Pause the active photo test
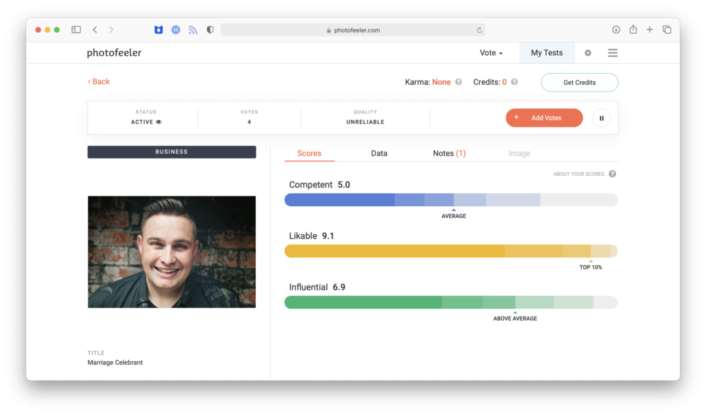 (x=601, y=118)
